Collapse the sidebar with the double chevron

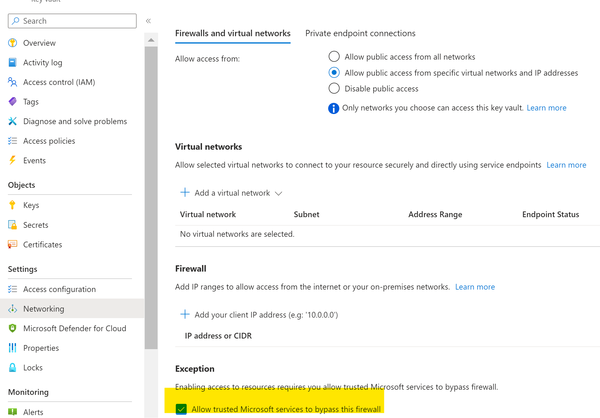pyautogui.click(x=148, y=21)
